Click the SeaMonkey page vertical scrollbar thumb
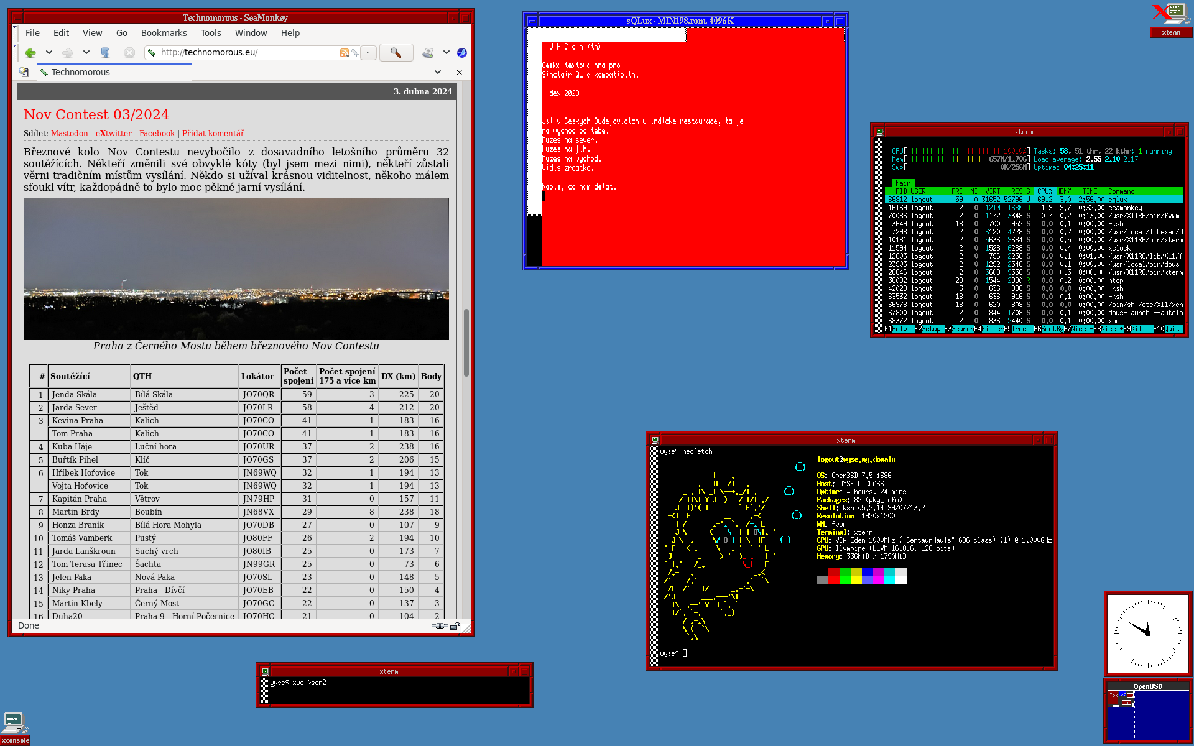This screenshot has width=1194, height=746. (466, 342)
